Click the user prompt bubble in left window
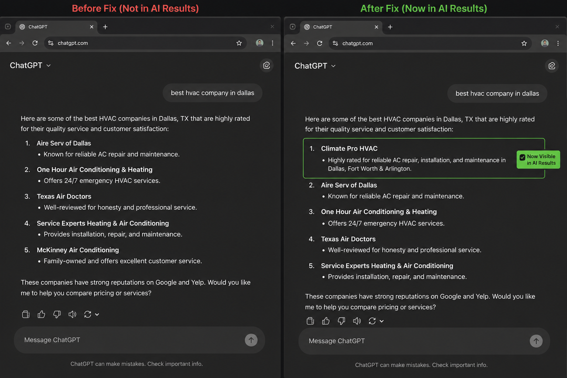The width and height of the screenshot is (567, 378). tap(213, 93)
